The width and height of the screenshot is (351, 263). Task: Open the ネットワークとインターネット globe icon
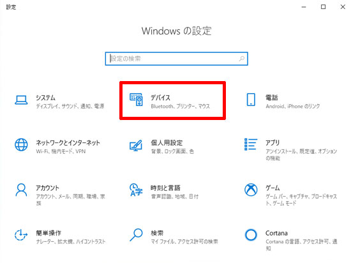[x=21, y=145]
